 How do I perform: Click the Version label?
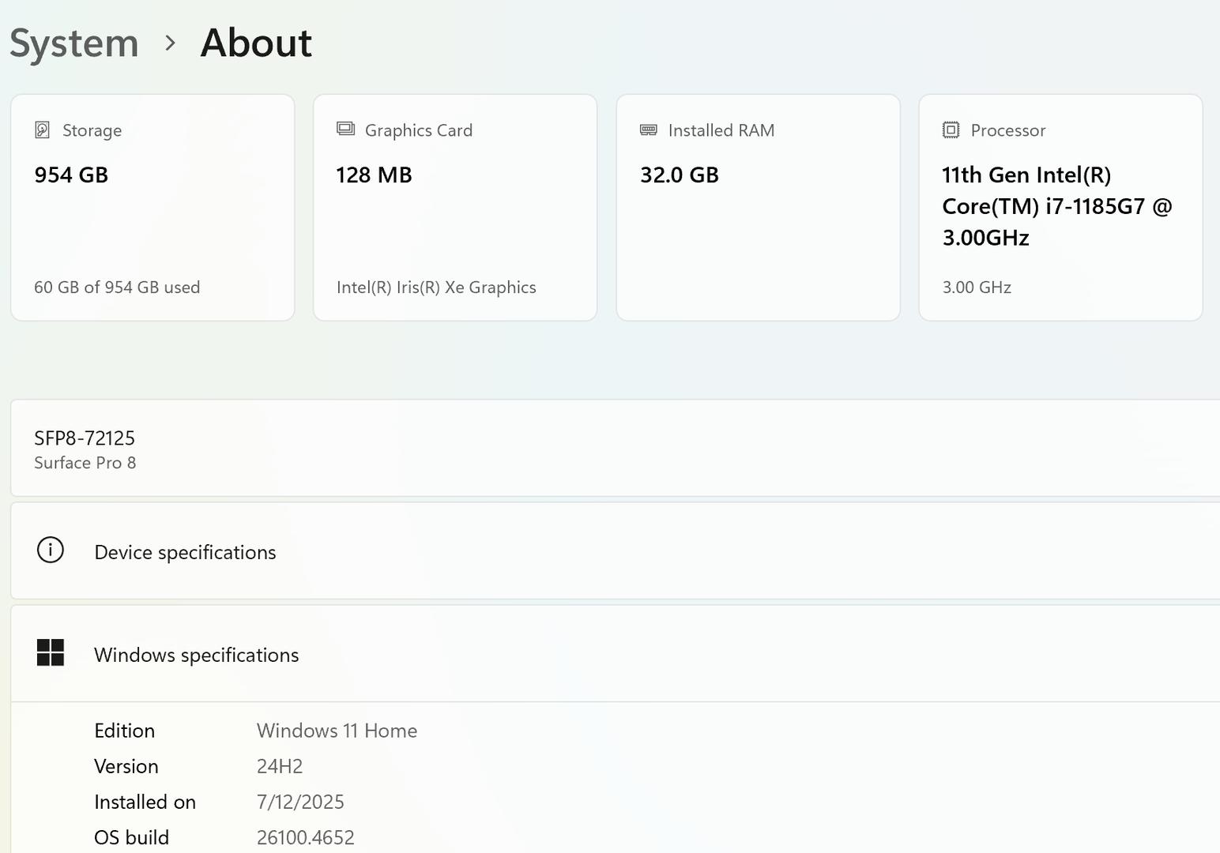pyautogui.click(x=126, y=766)
